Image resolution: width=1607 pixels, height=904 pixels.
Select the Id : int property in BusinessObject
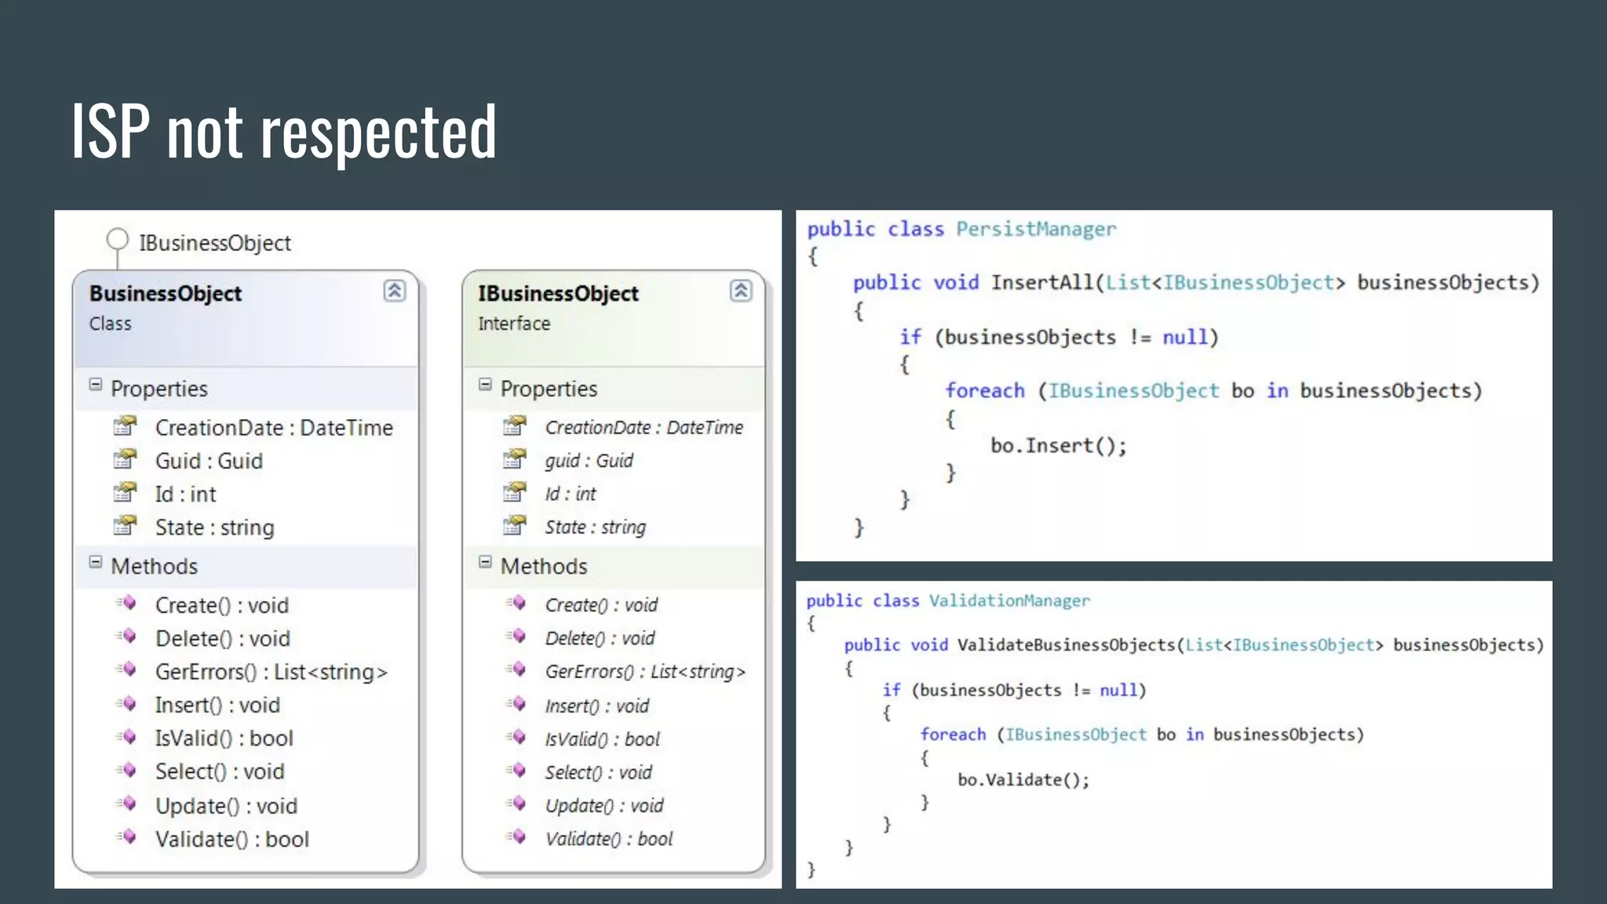[185, 494]
